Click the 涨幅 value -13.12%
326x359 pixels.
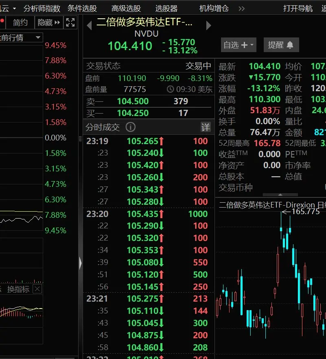coord(264,88)
